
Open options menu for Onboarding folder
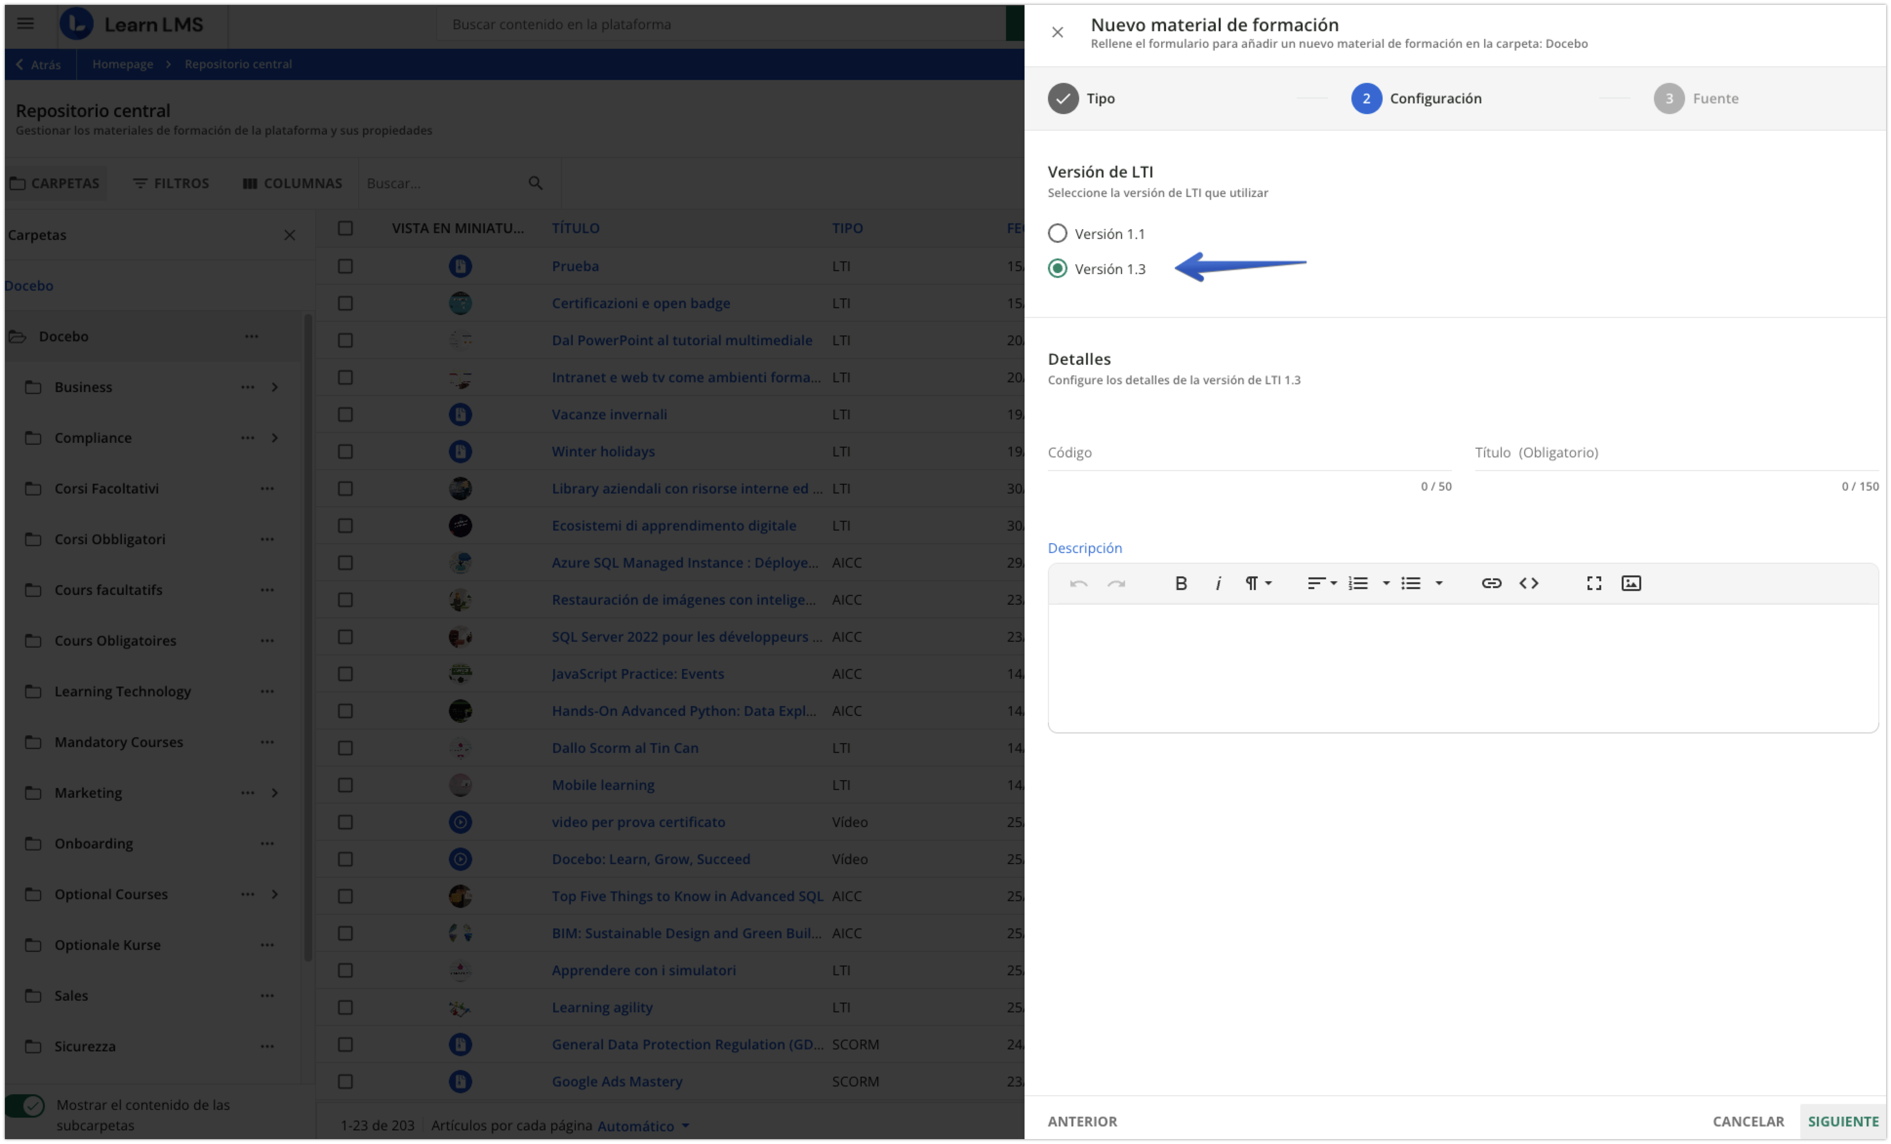[x=266, y=843]
